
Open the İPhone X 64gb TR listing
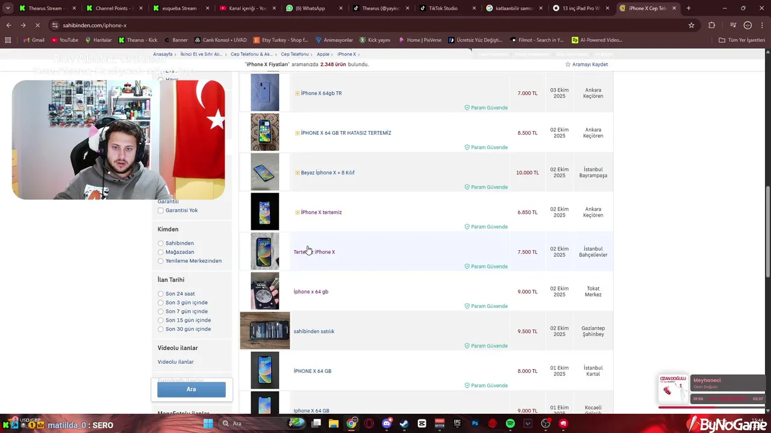(321, 93)
